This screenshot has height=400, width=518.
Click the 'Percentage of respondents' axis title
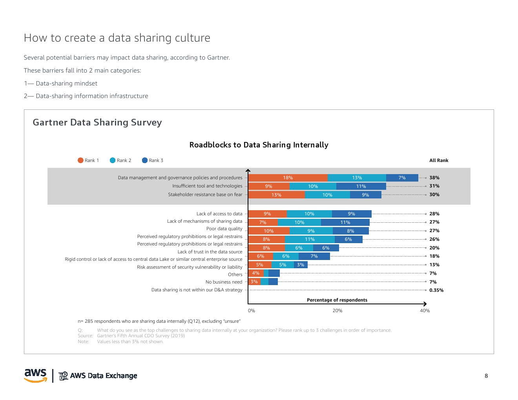(x=337, y=300)
